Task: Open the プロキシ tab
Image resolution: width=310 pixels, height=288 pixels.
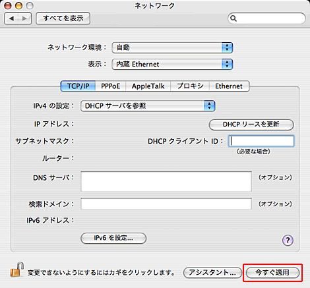Action: [190, 86]
